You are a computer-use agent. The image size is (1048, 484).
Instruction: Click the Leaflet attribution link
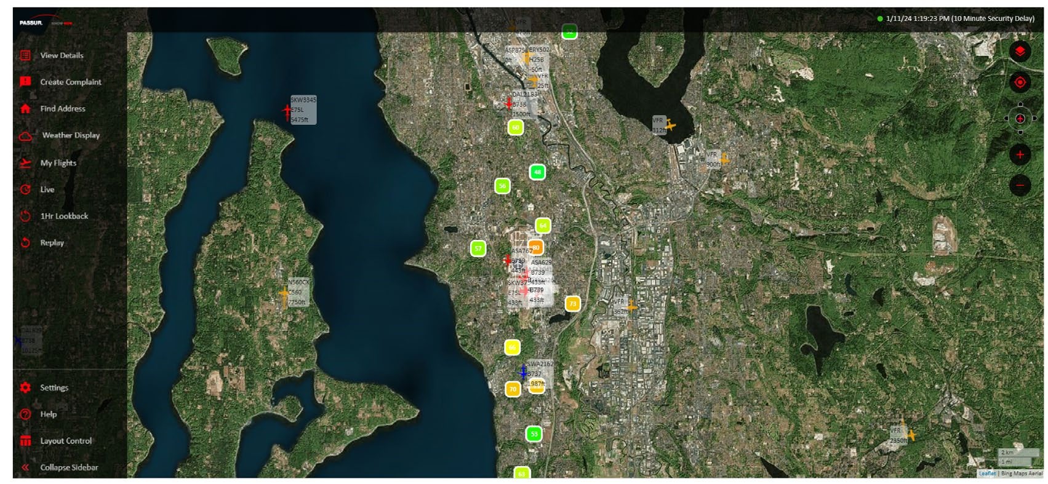[987, 474]
